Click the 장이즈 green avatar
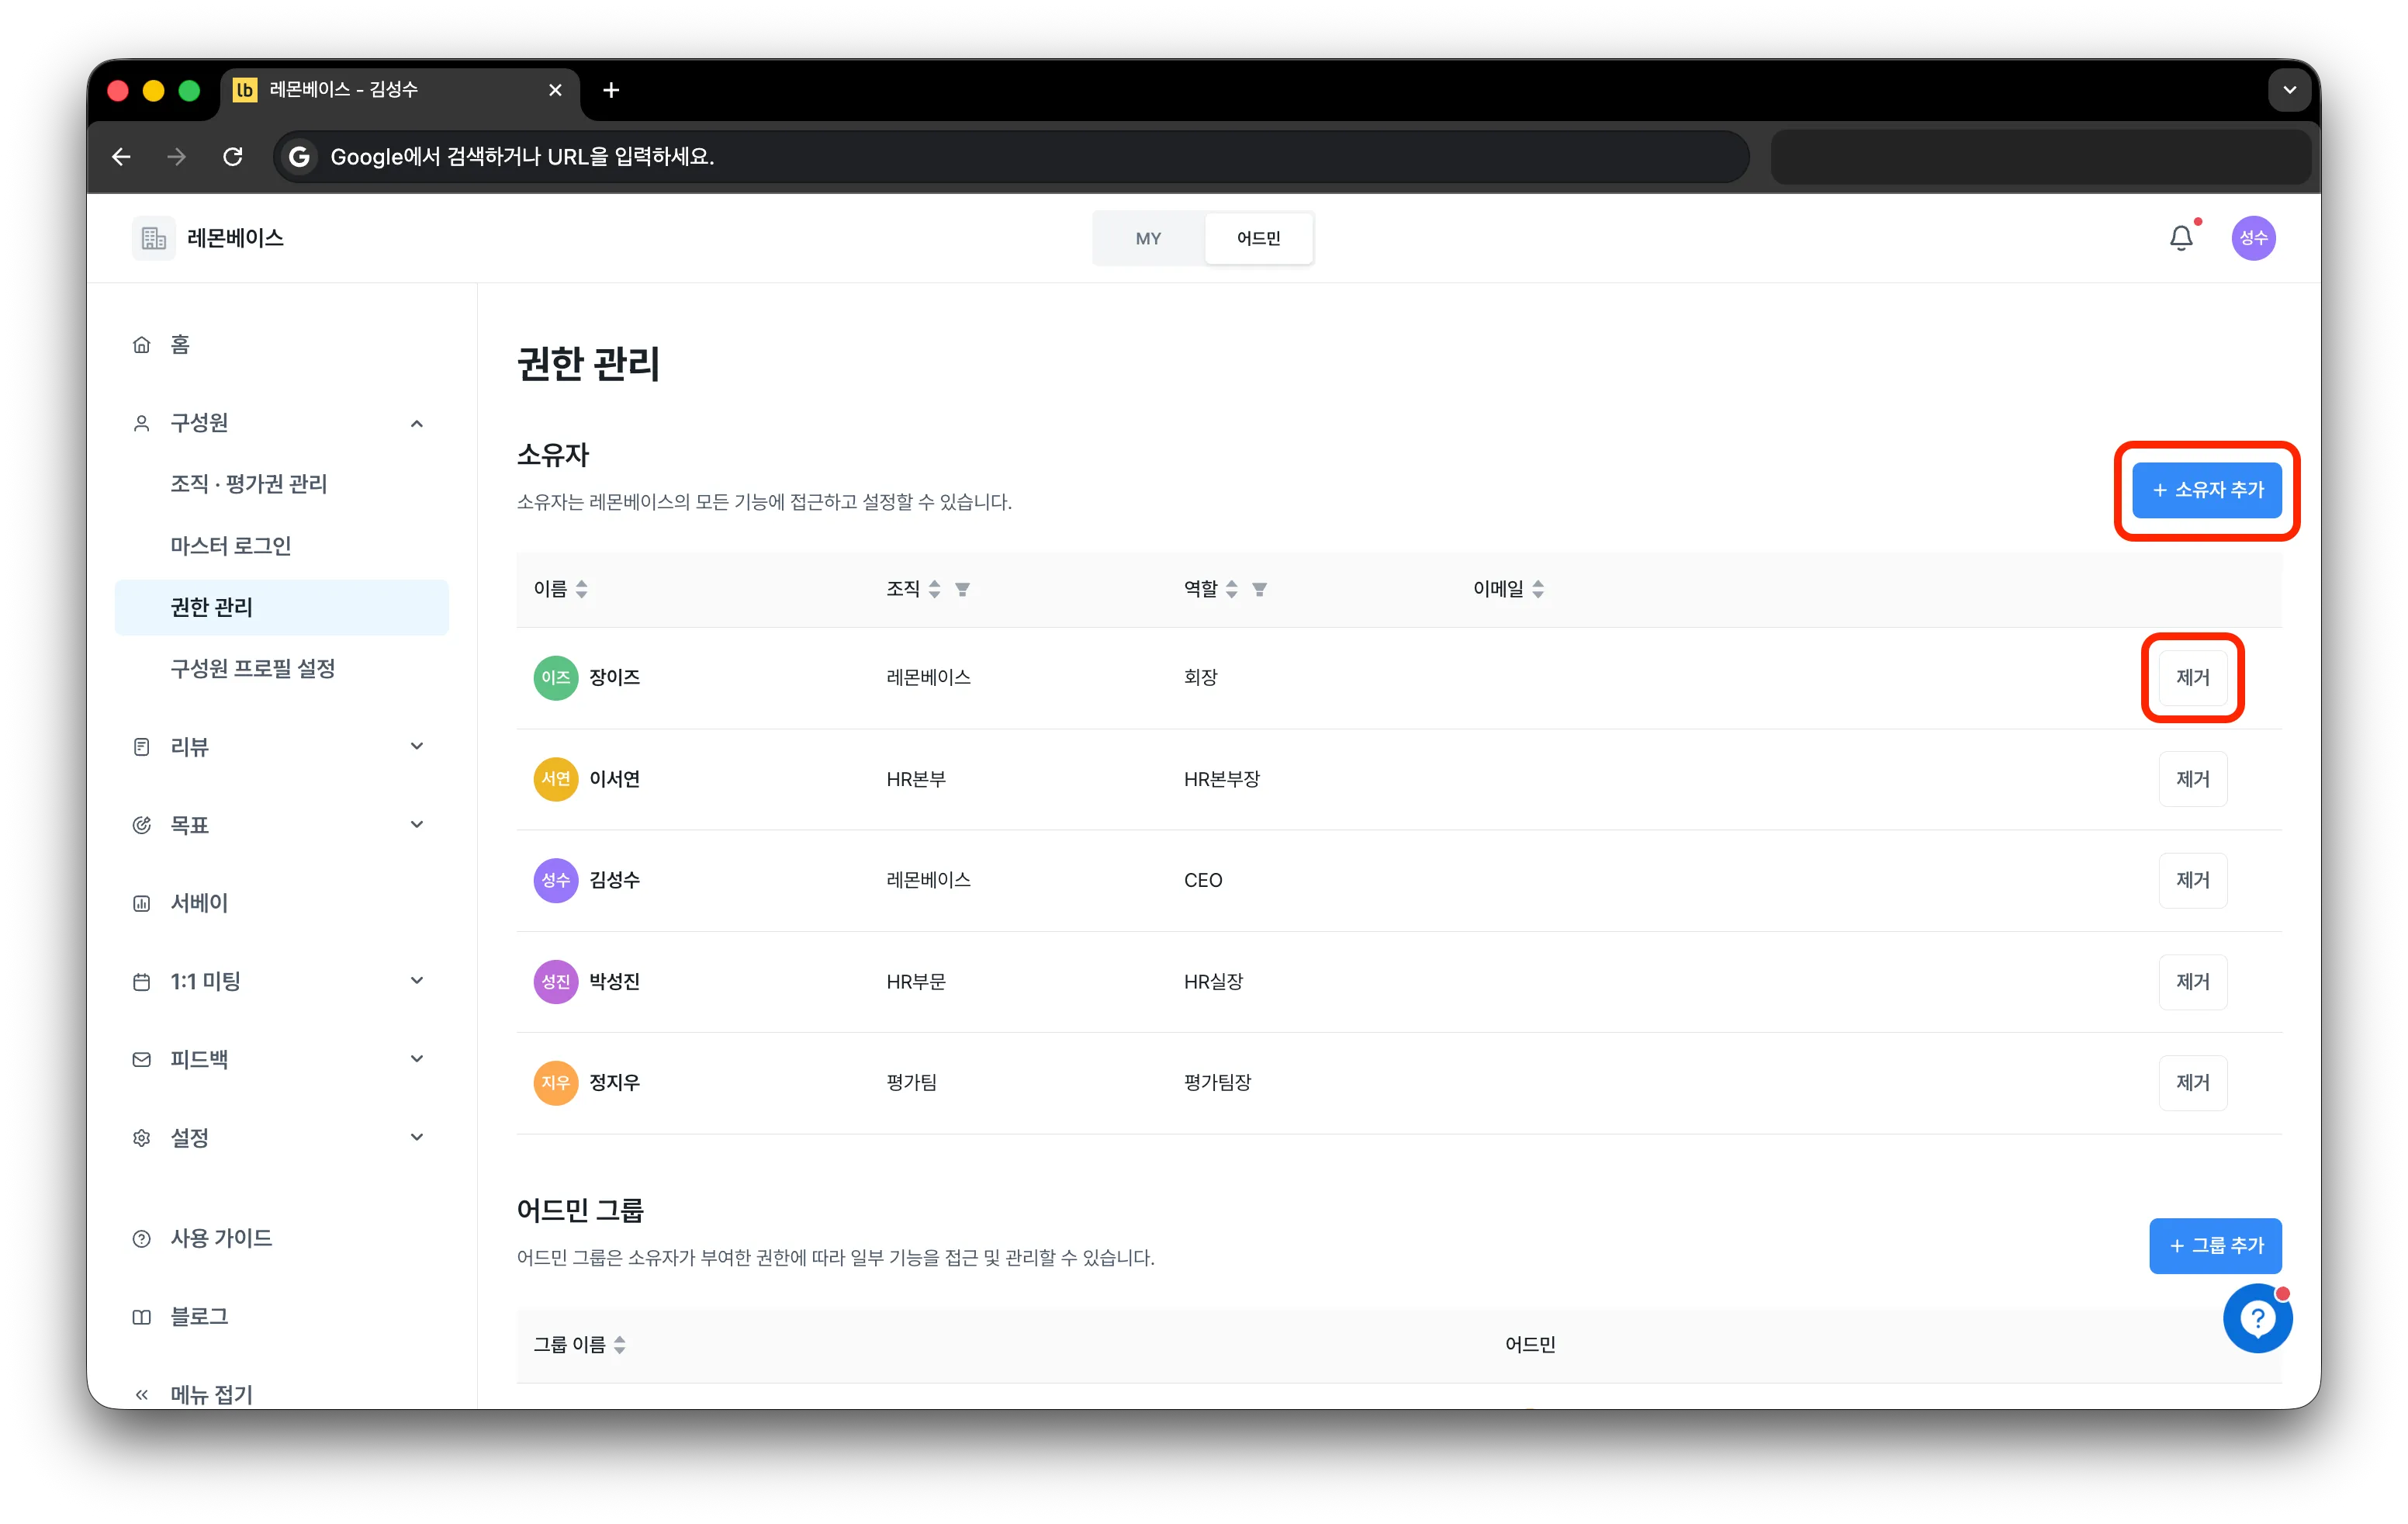 coord(556,677)
